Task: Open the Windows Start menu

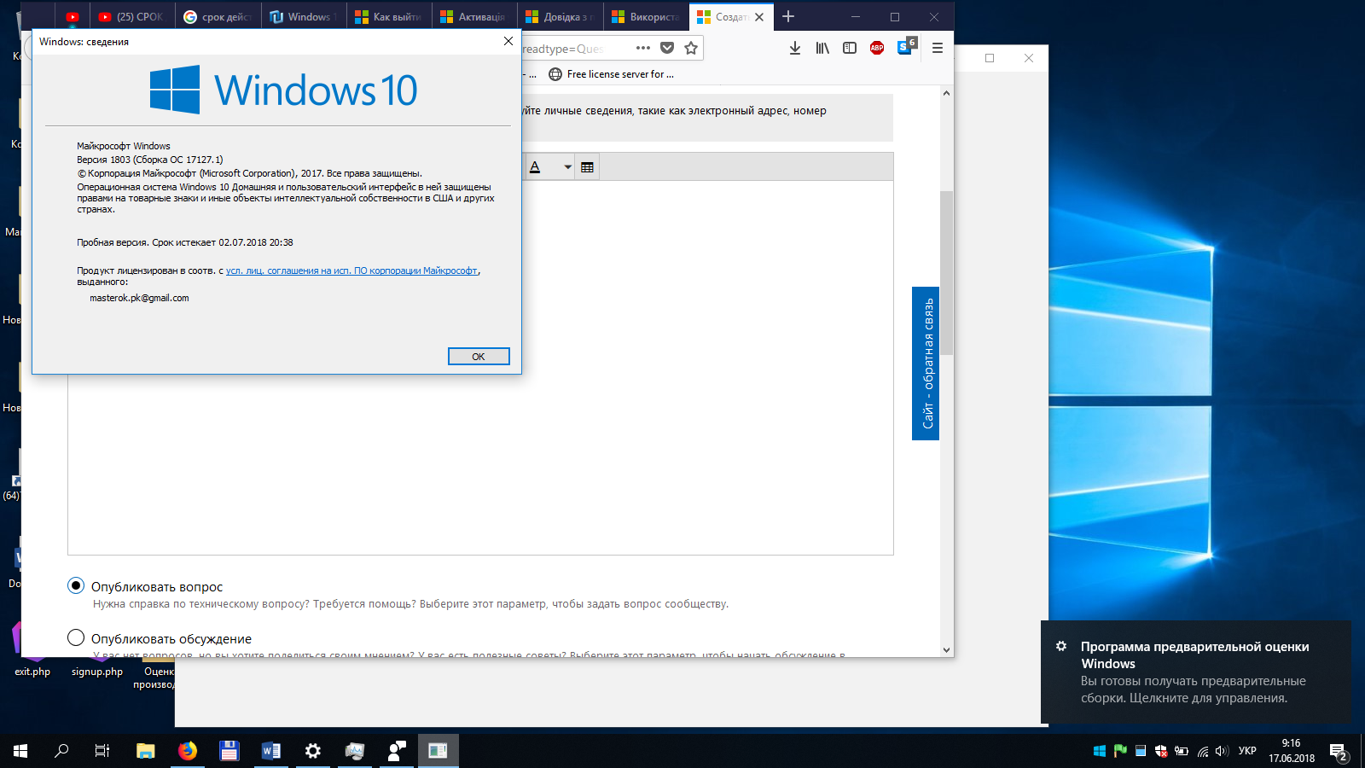Action: [x=20, y=751]
